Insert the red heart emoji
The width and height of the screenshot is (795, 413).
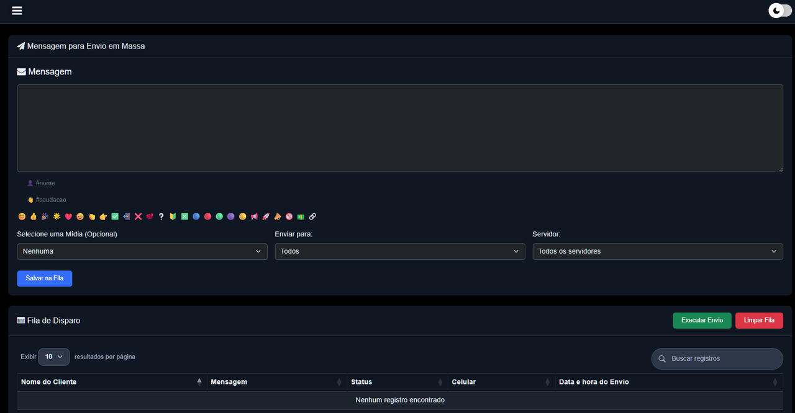click(68, 216)
